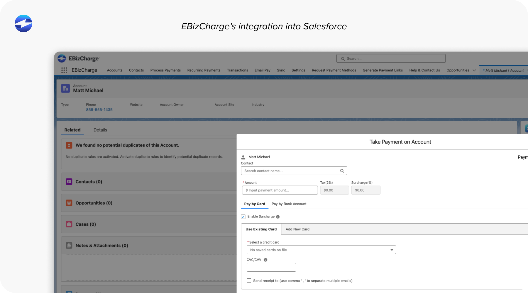
Task: Open the Recurring Payments menu item
Action: click(204, 70)
